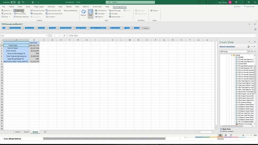Image resolution: width=258 pixels, height=145 pixels.
Task: Open the Cell Actions dropdown
Action: [101, 10]
